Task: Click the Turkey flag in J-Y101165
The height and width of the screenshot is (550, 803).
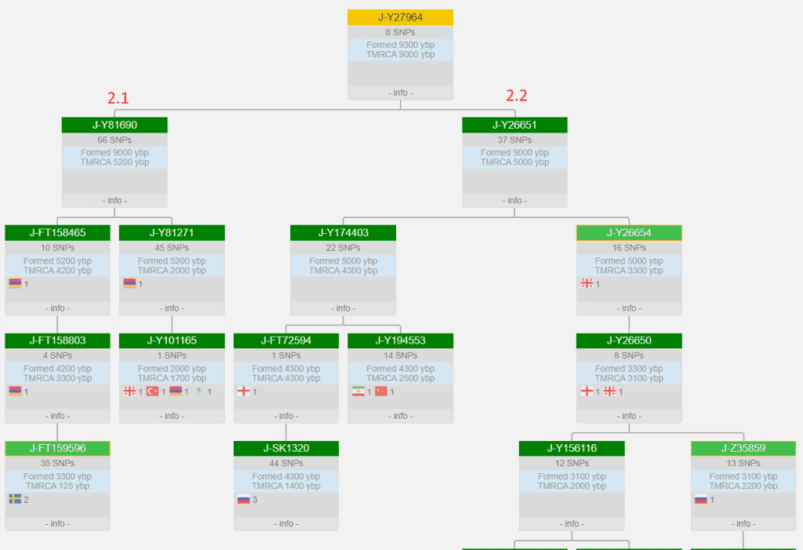Action: [x=152, y=392]
